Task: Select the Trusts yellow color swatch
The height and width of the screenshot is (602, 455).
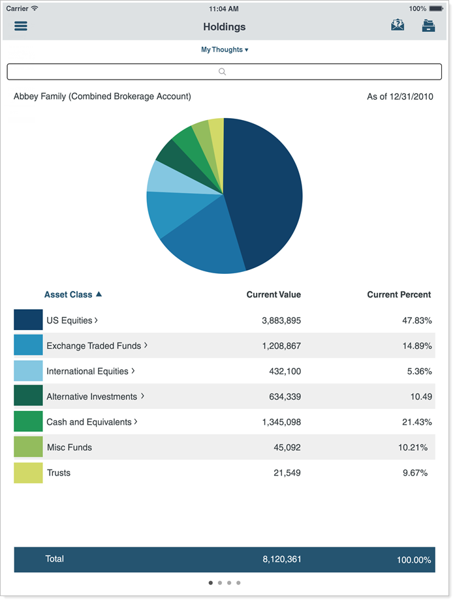Action: [28, 473]
